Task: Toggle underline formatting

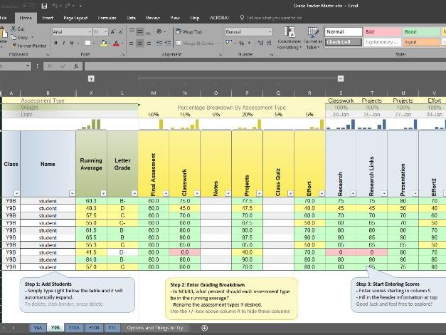Action: tap(73, 43)
